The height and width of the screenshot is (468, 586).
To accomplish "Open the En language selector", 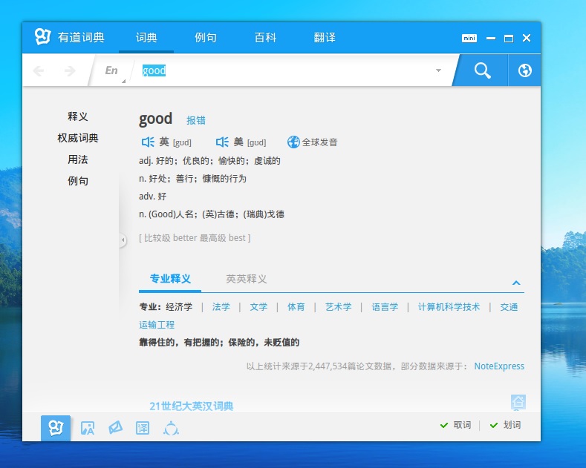I will tap(111, 70).
